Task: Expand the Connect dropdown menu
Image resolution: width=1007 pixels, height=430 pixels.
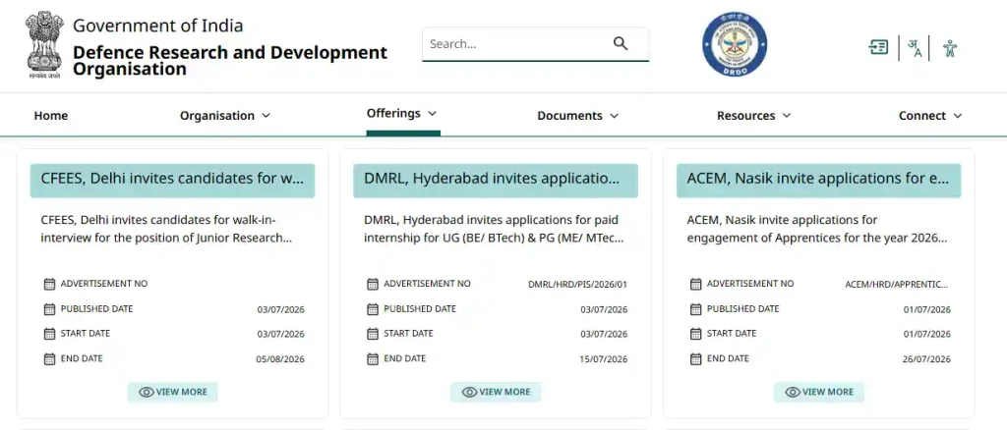Action: [x=930, y=116]
